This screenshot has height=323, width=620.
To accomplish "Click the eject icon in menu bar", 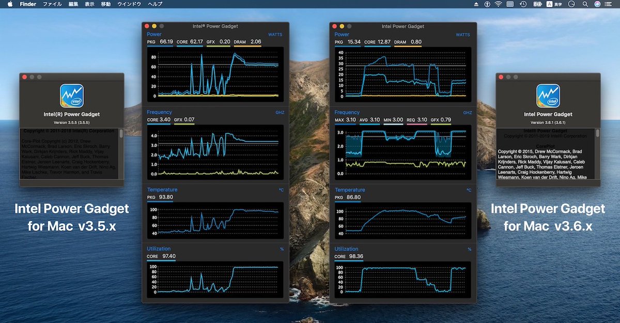I will coord(476,4).
